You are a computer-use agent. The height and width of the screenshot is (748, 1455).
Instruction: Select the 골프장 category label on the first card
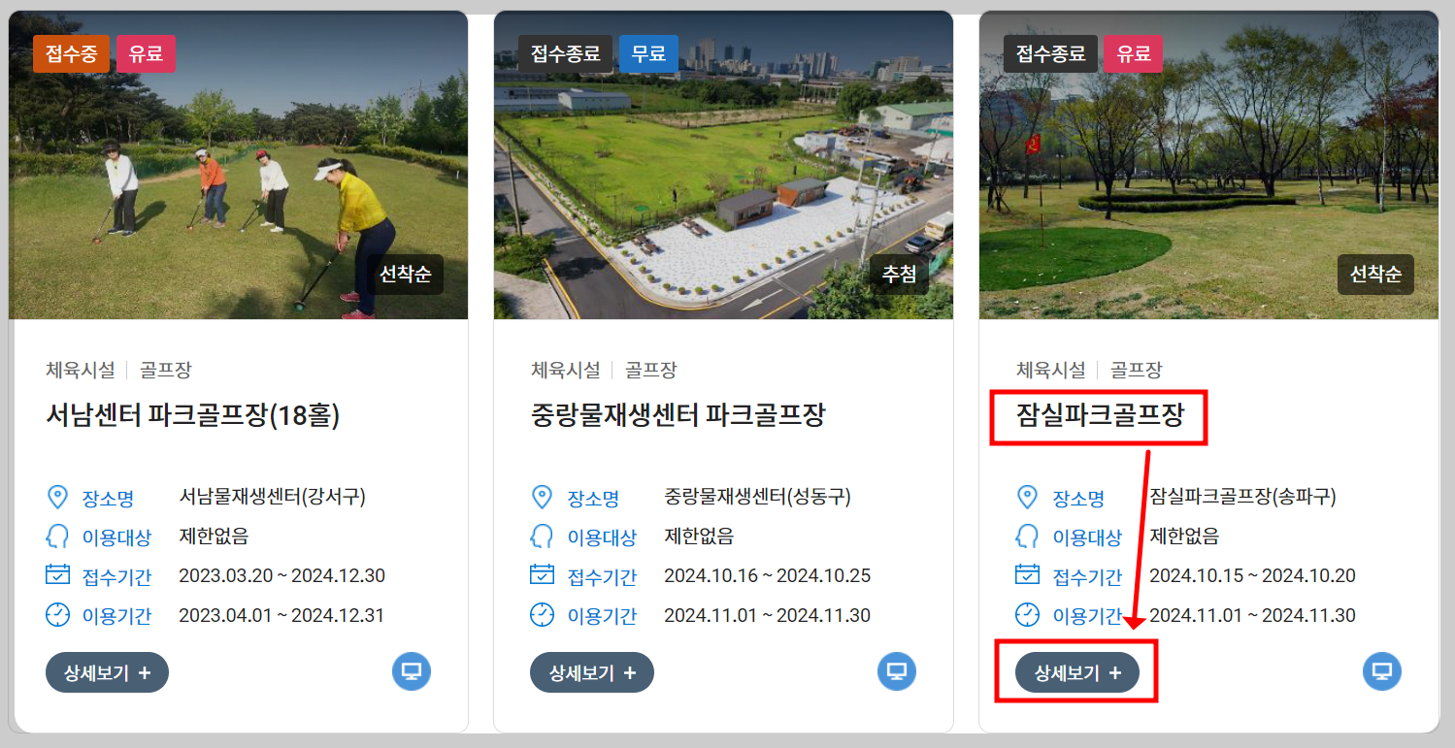166,370
